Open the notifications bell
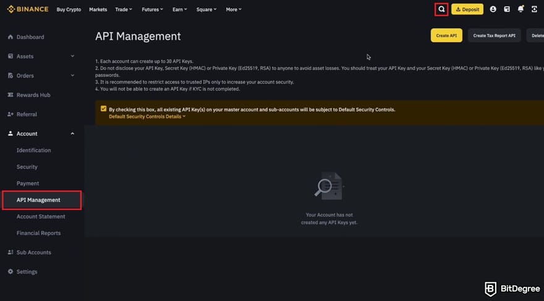 [x=521, y=9]
